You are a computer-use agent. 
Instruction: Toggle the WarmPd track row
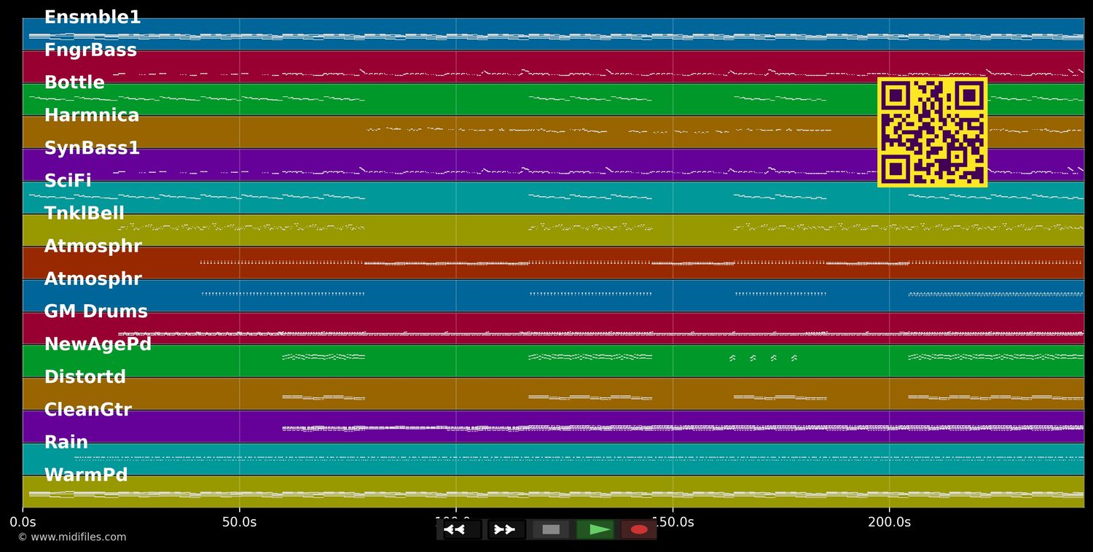click(86, 475)
